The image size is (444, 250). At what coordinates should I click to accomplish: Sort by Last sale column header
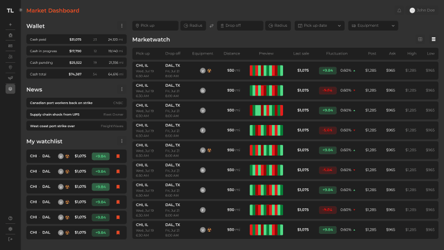pos(301,53)
